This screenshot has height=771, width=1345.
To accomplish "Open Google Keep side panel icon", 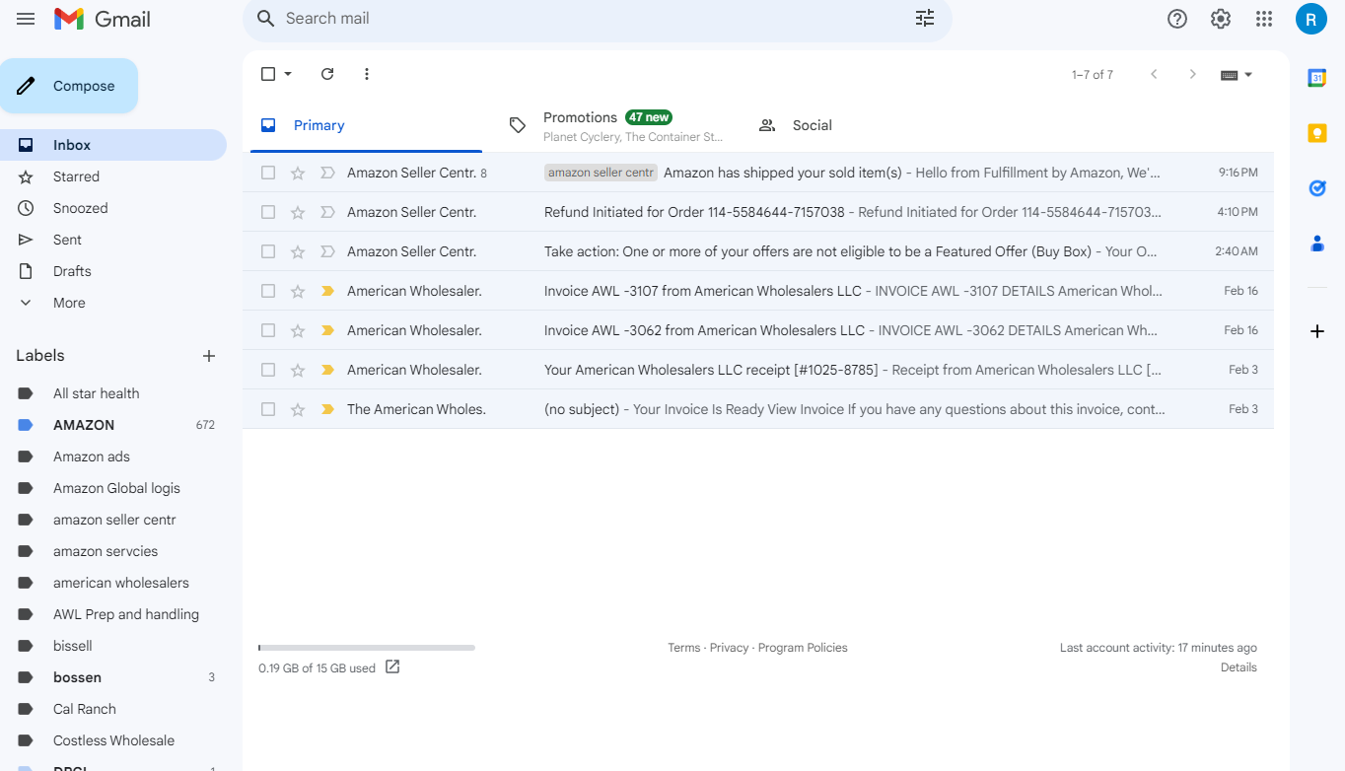I will [x=1317, y=133].
